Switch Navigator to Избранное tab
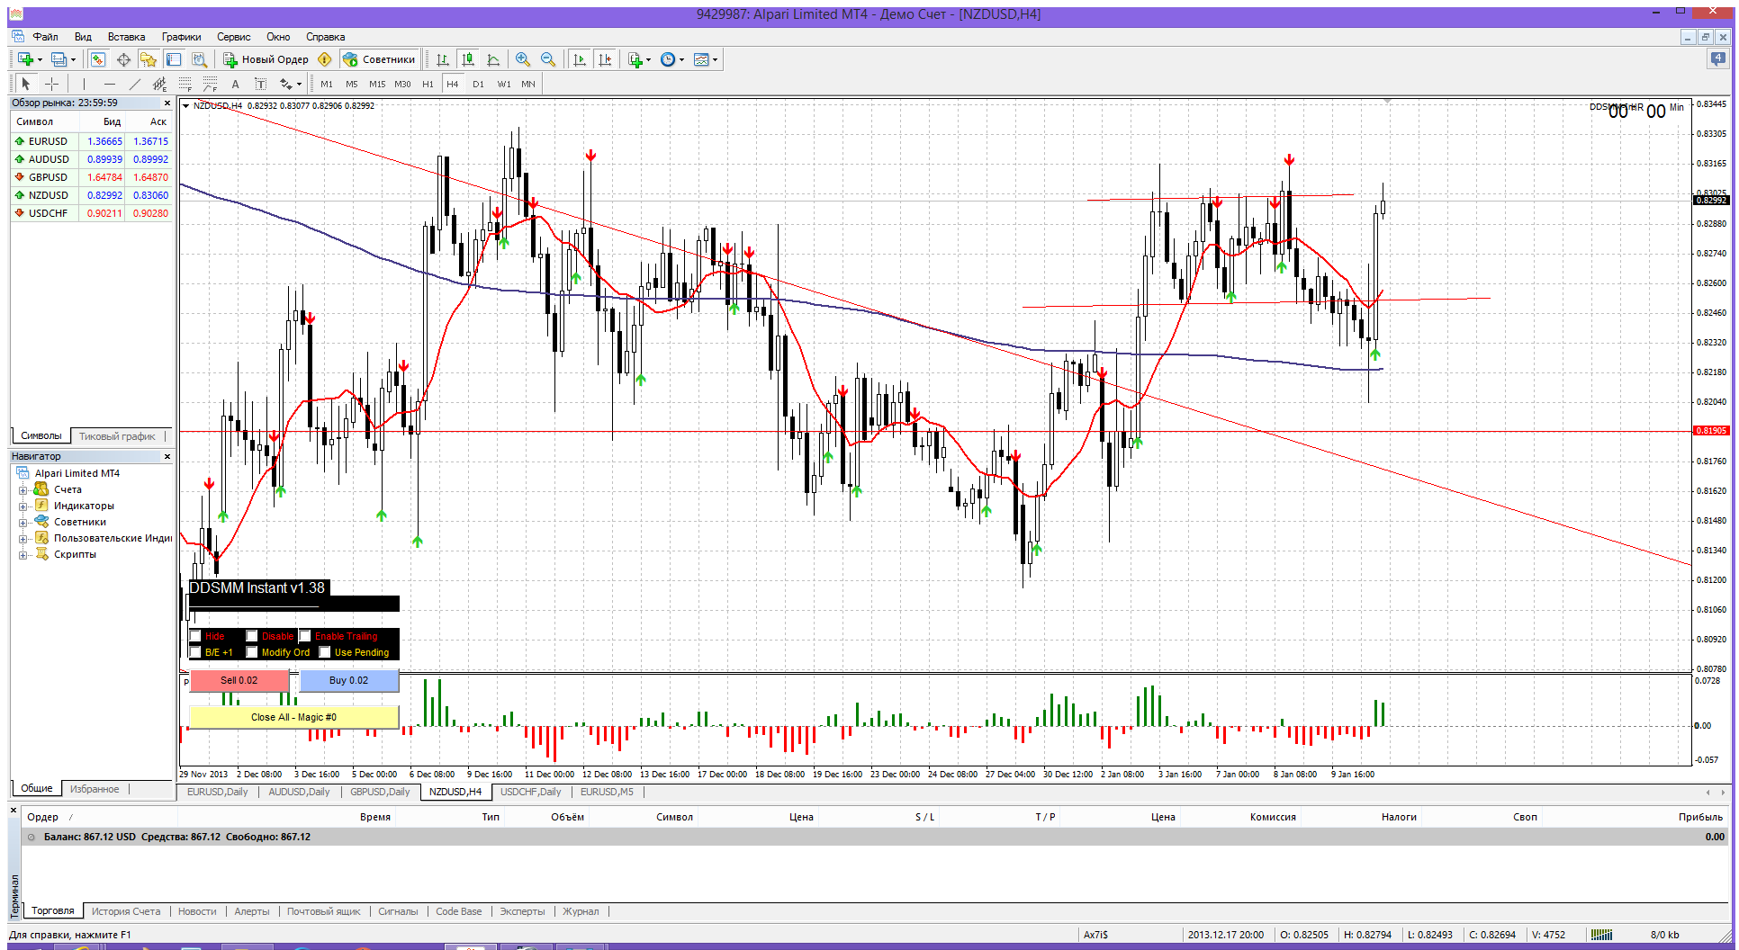This screenshot has height=950, width=1739. (x=95, y=789)
